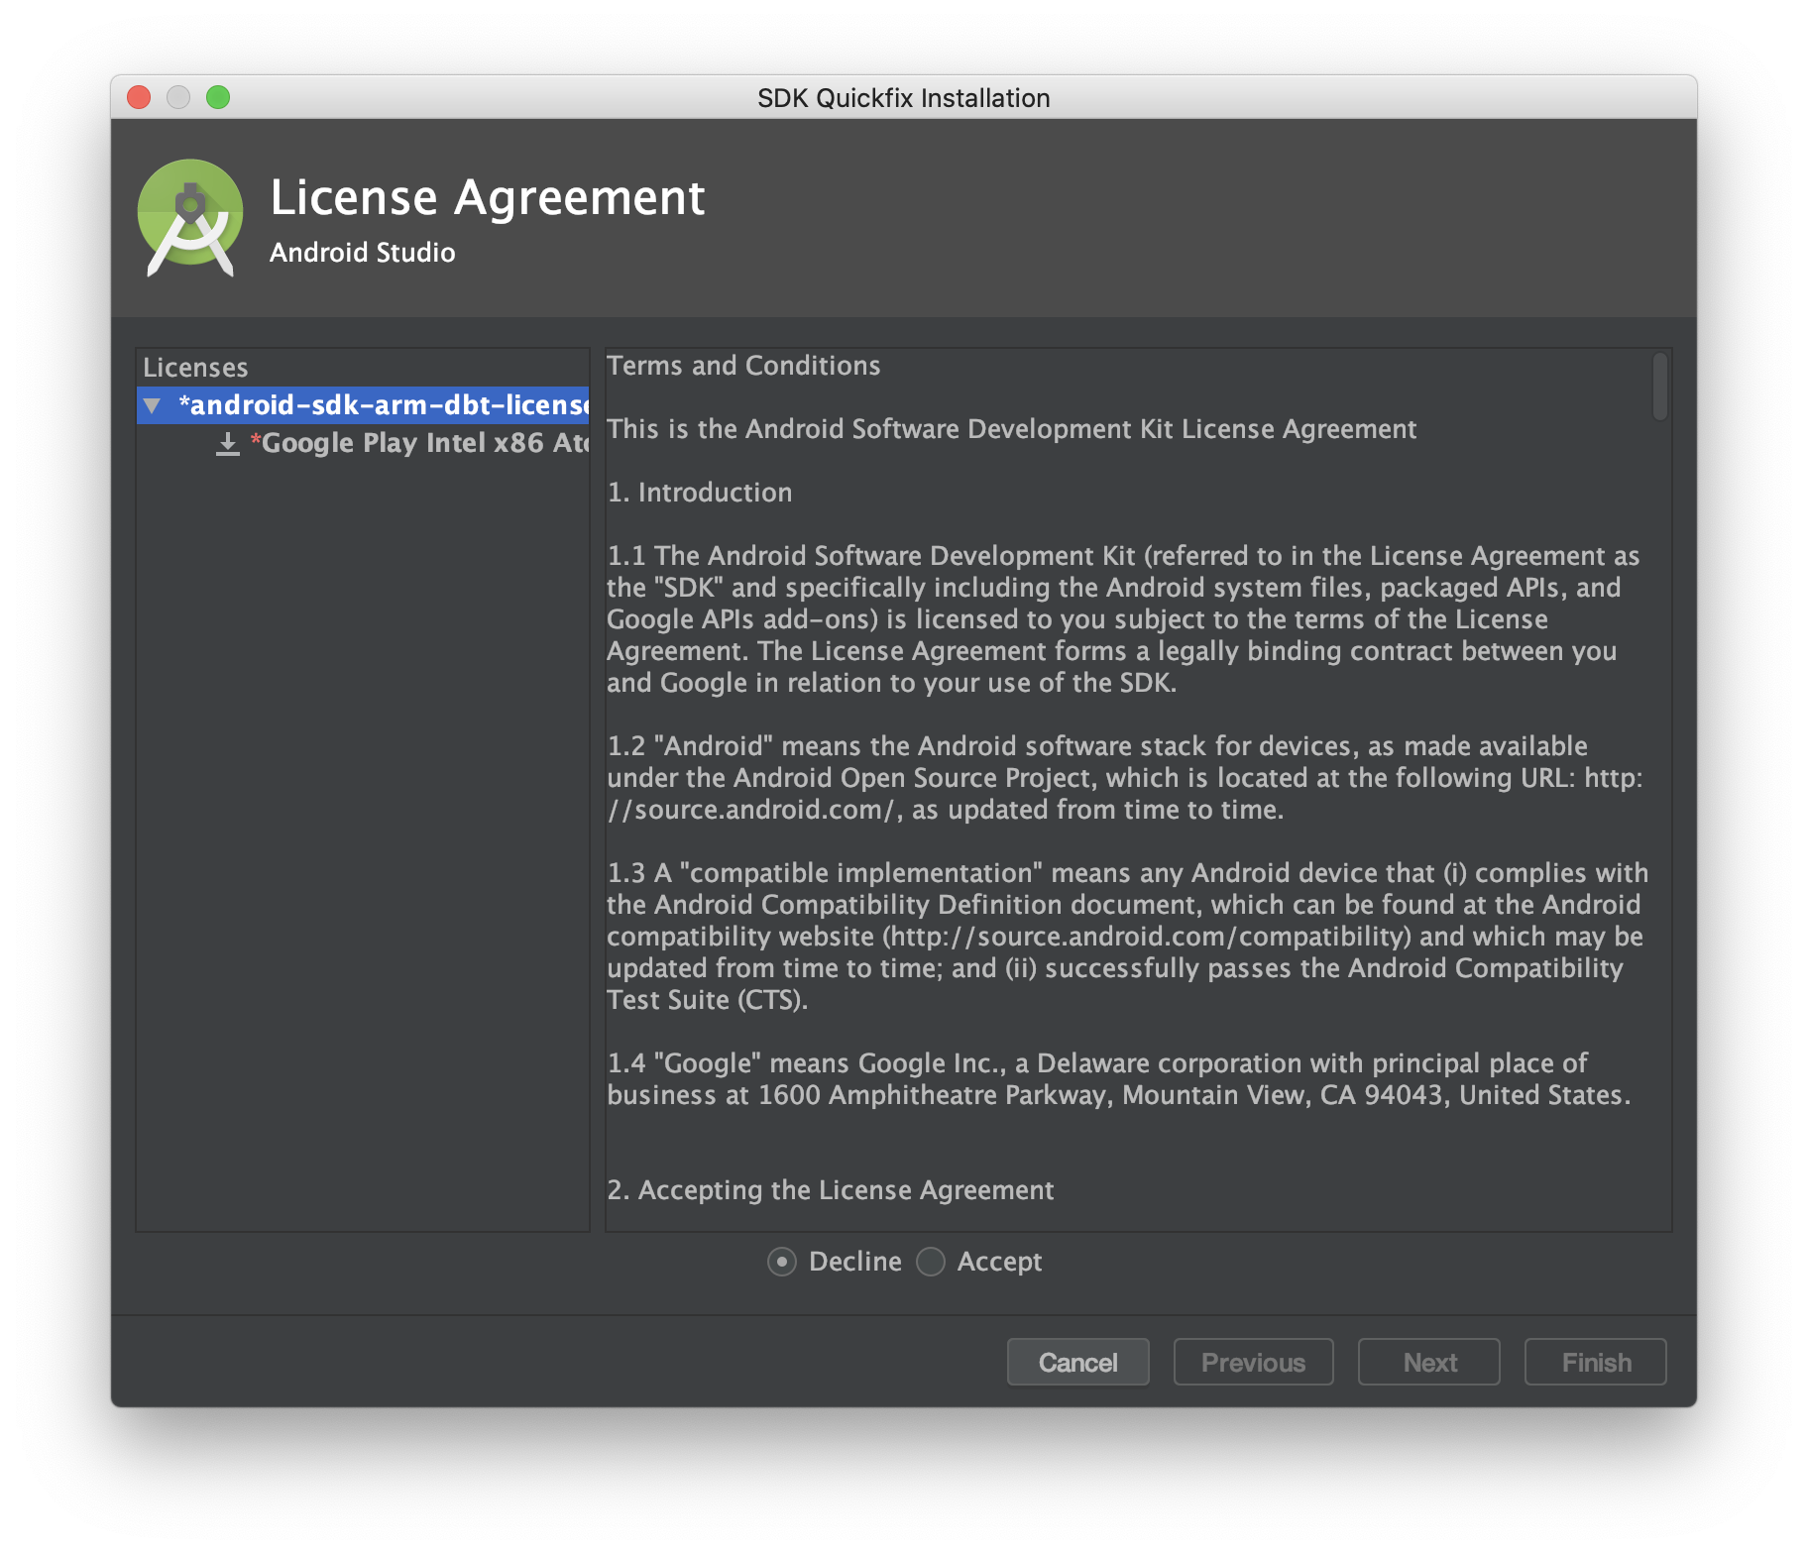The width and height of the screenshot is (1808, 1554).
Task: Collapse the android-sdk-arm-dbt-license tree node
Action: tap(152, 405)
